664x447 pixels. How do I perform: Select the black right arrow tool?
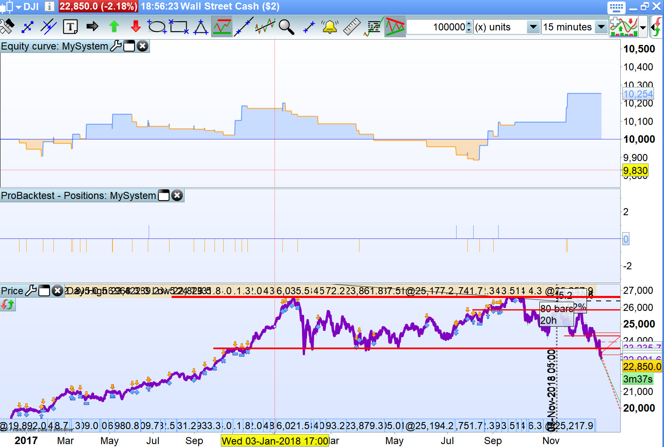pyautogui.click(x=92, y=27)
